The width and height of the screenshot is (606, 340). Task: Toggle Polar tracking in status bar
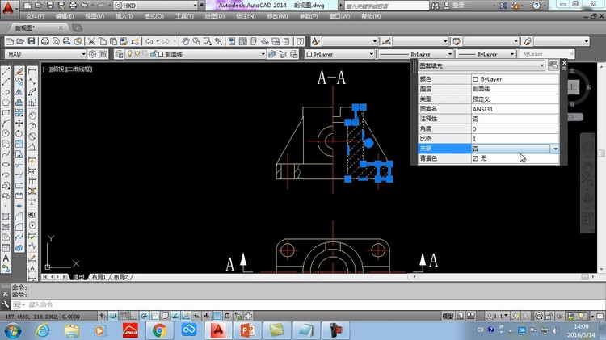coord(144,316)
